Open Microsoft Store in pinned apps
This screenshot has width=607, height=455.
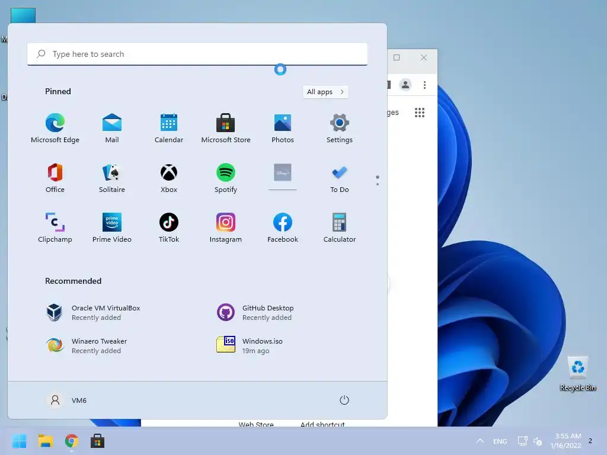point(226,128)
